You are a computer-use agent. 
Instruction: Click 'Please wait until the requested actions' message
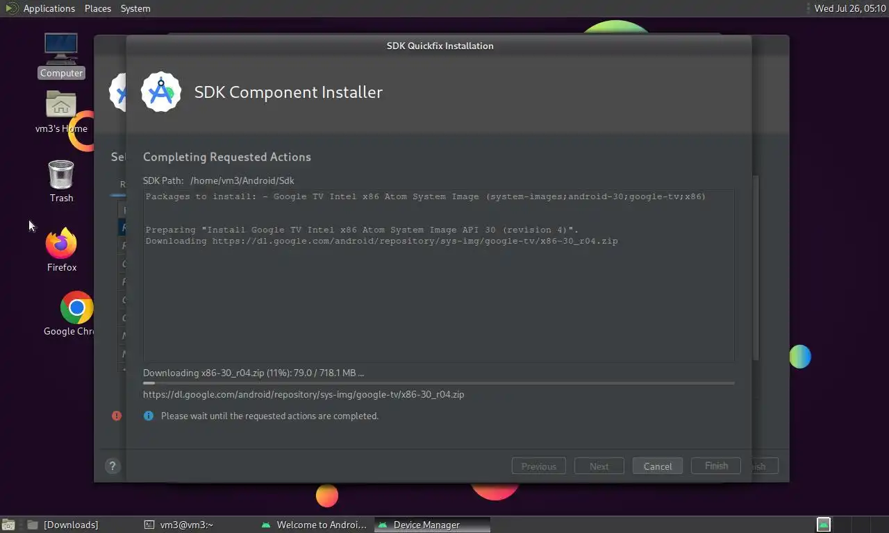click(x=269, y=416)
